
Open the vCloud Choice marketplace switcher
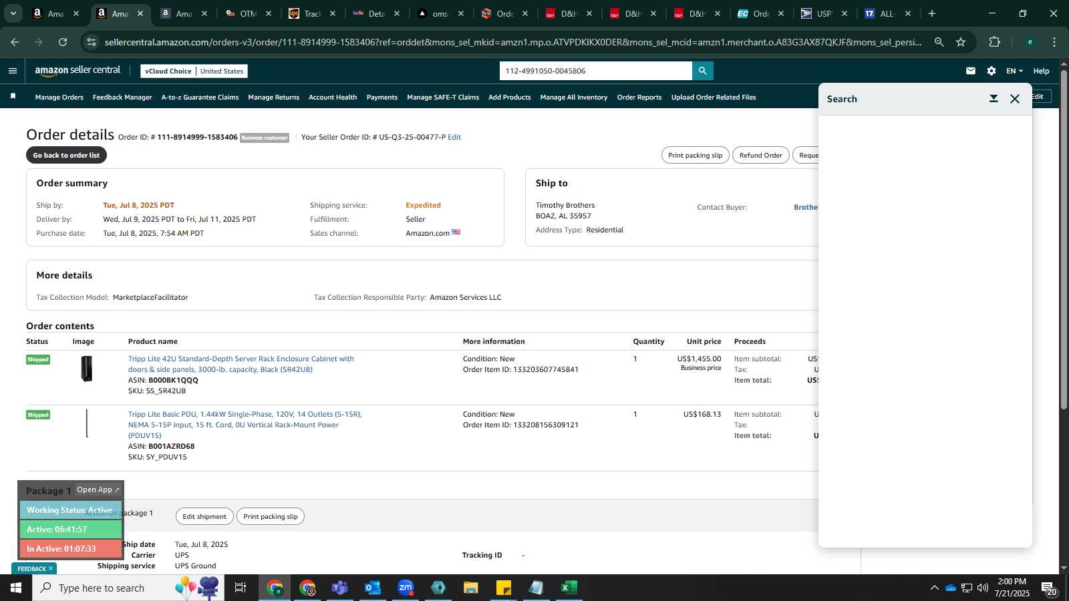tap(194, 71)
